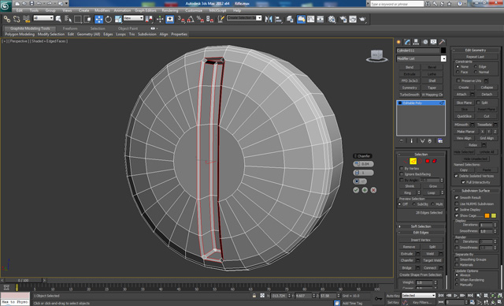Click Create Shape From Selection button
The image size is (504, 306).
pos(421,275)
